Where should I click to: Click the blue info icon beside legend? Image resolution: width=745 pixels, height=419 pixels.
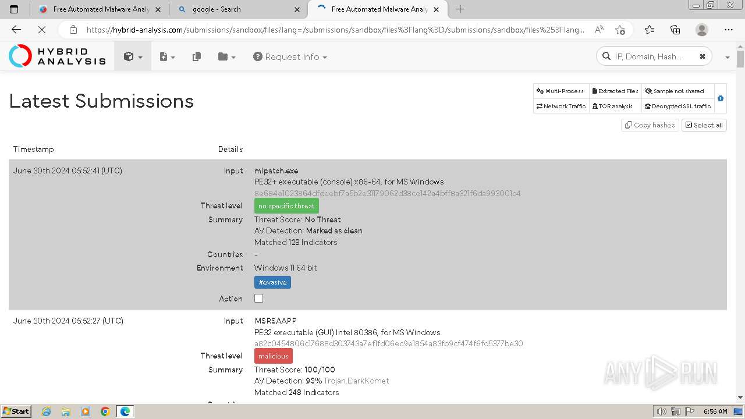click(721, 98)
